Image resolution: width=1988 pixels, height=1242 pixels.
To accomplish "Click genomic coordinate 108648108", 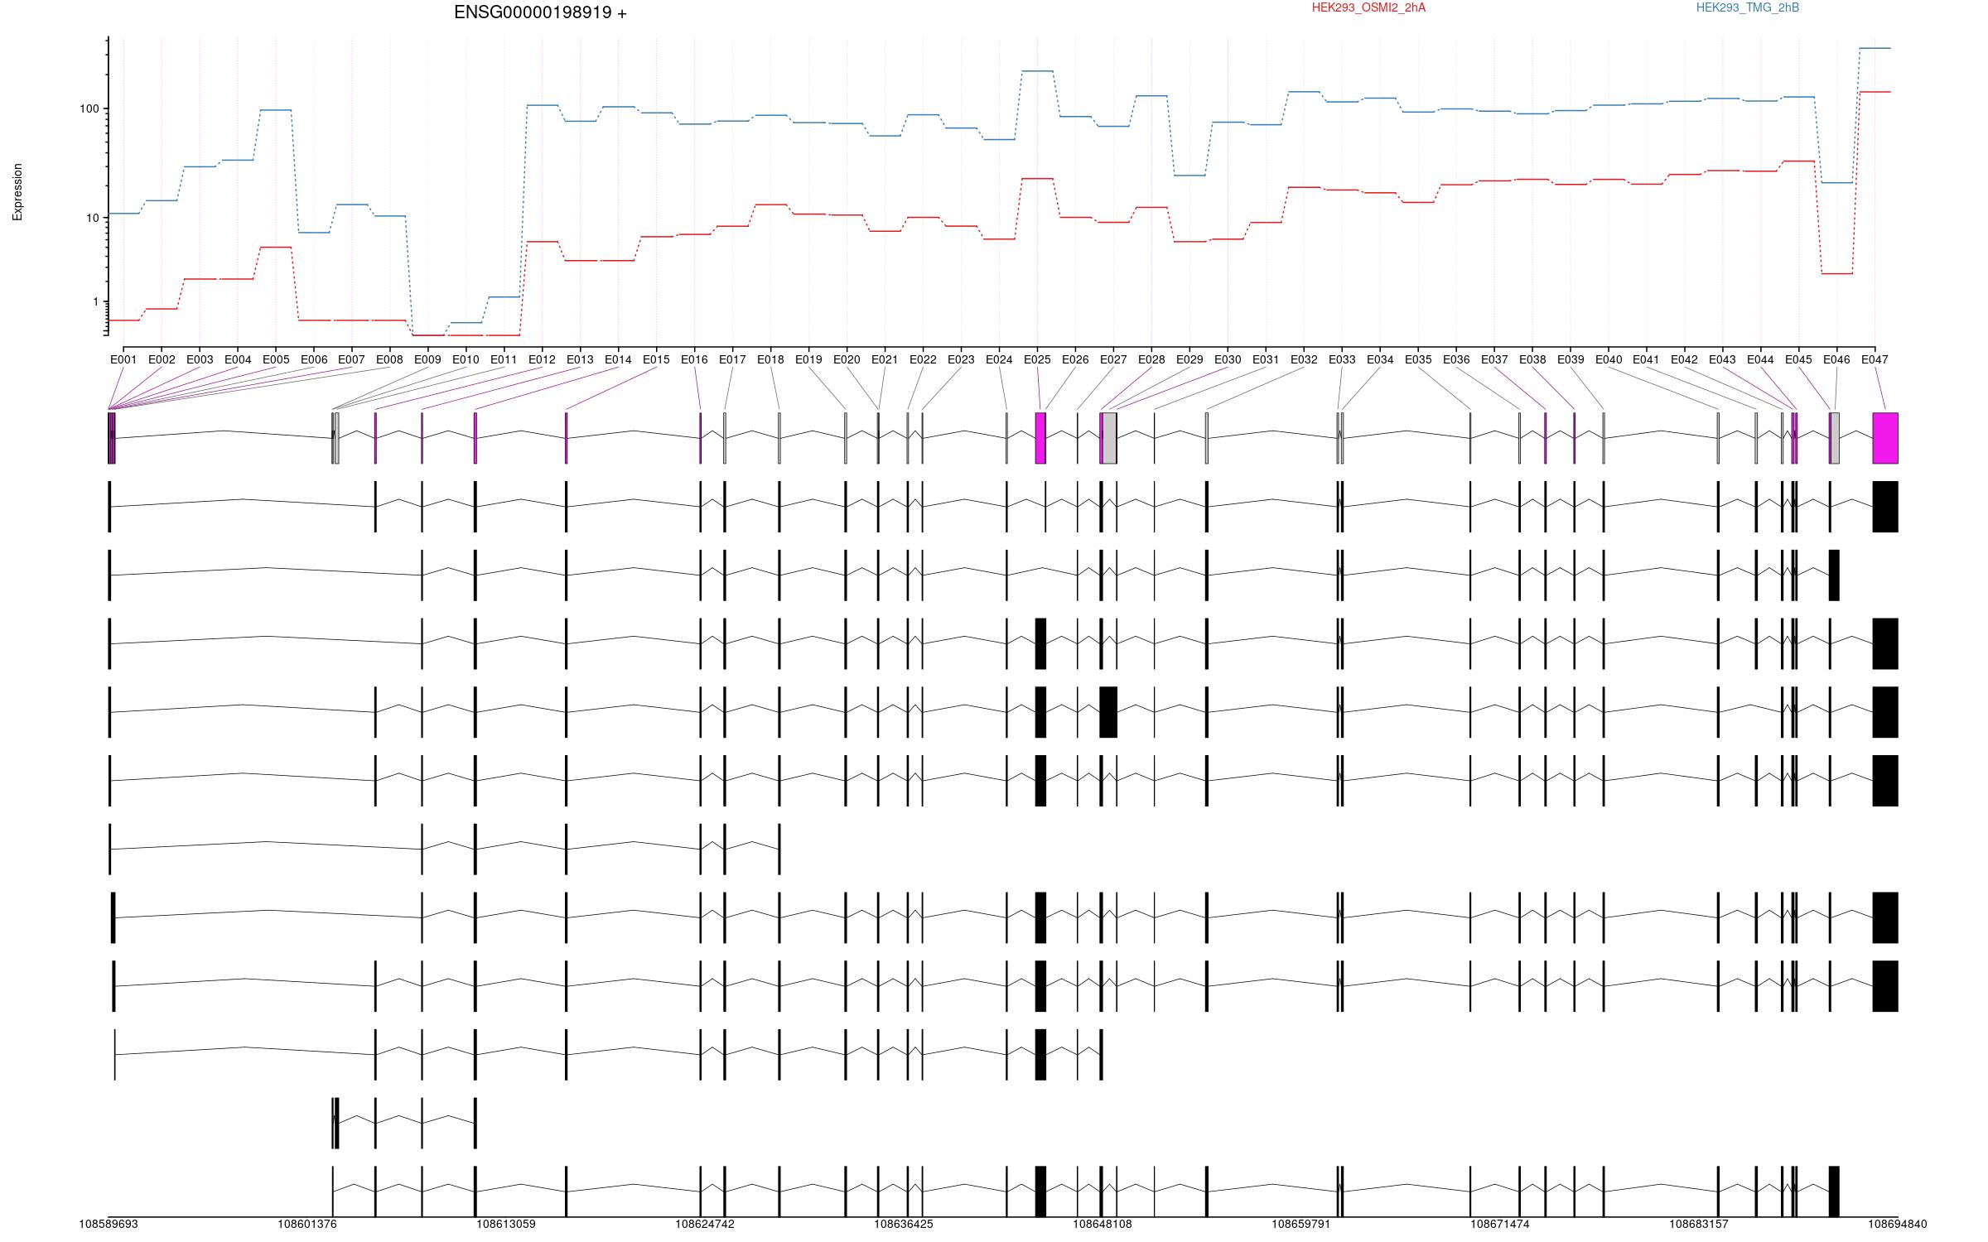I will [x=1103, y=1224].
